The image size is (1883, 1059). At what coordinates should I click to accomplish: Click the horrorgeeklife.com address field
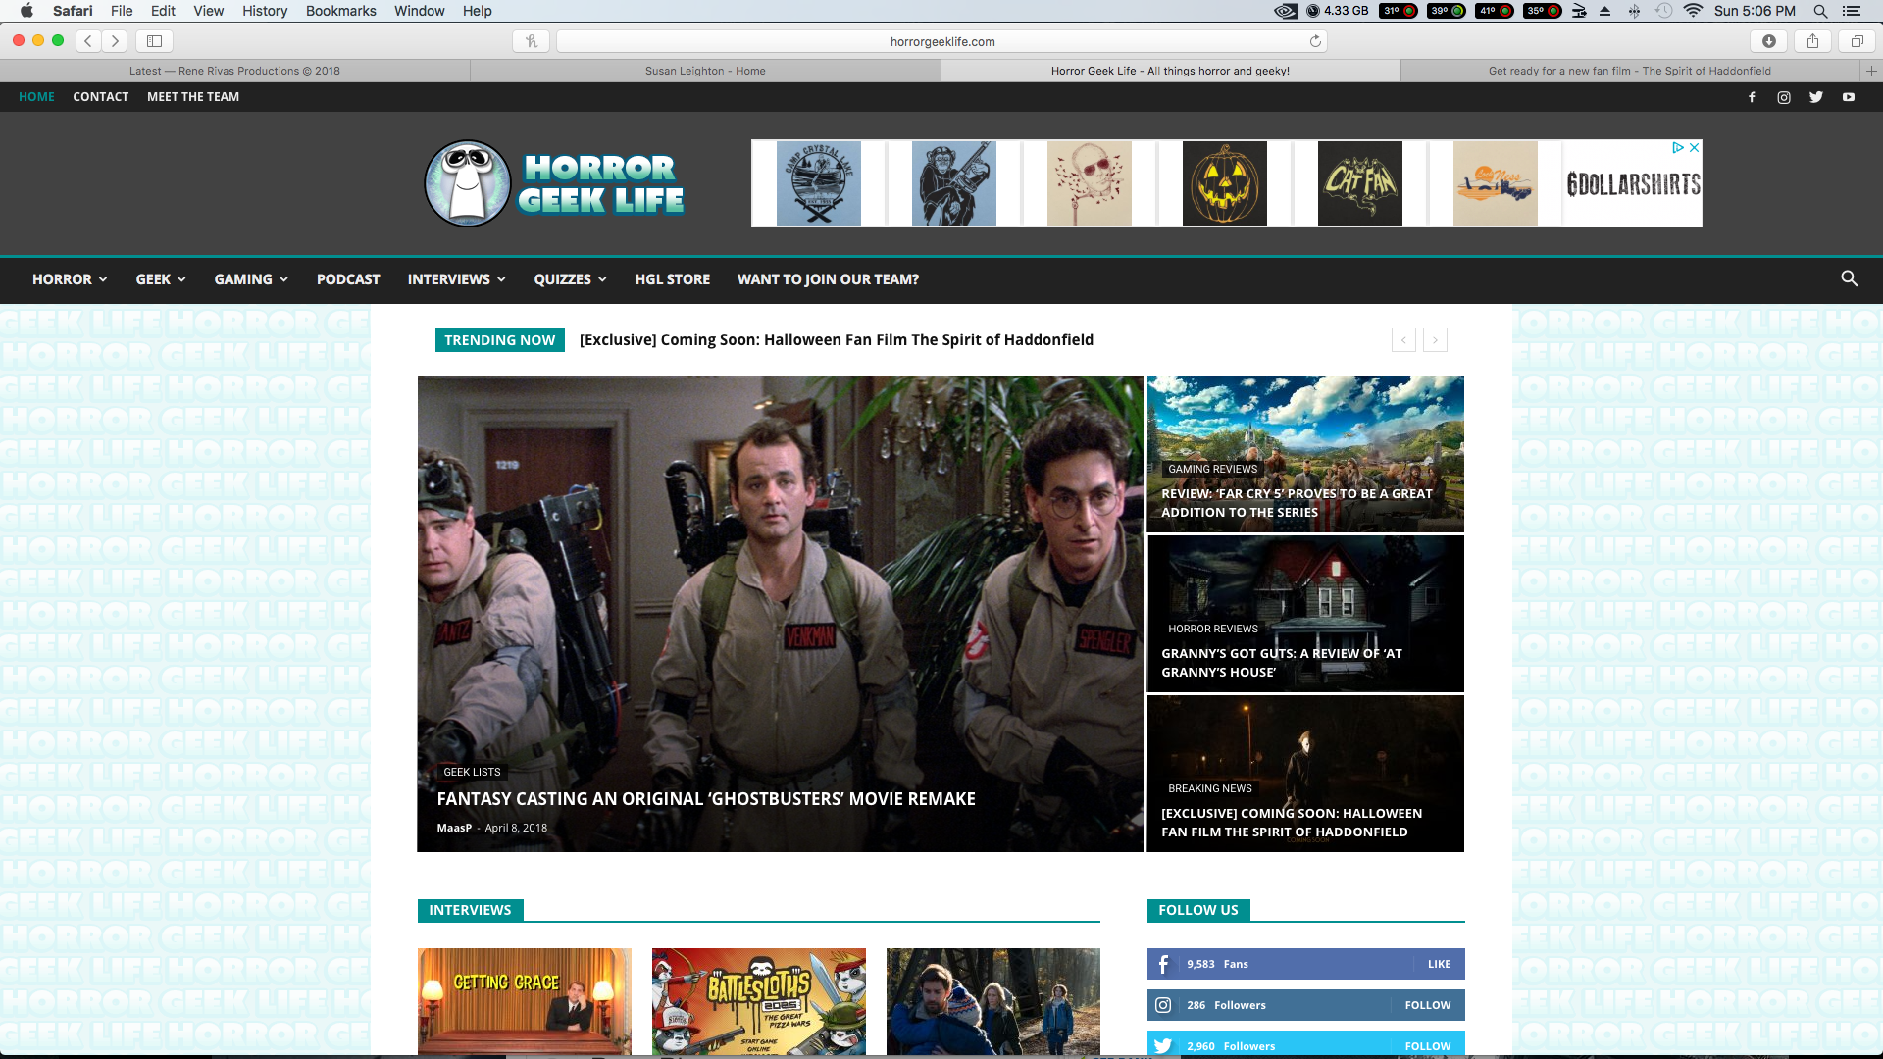[941, 41]
